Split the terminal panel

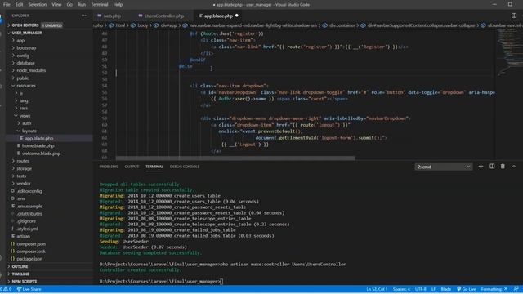492,167
